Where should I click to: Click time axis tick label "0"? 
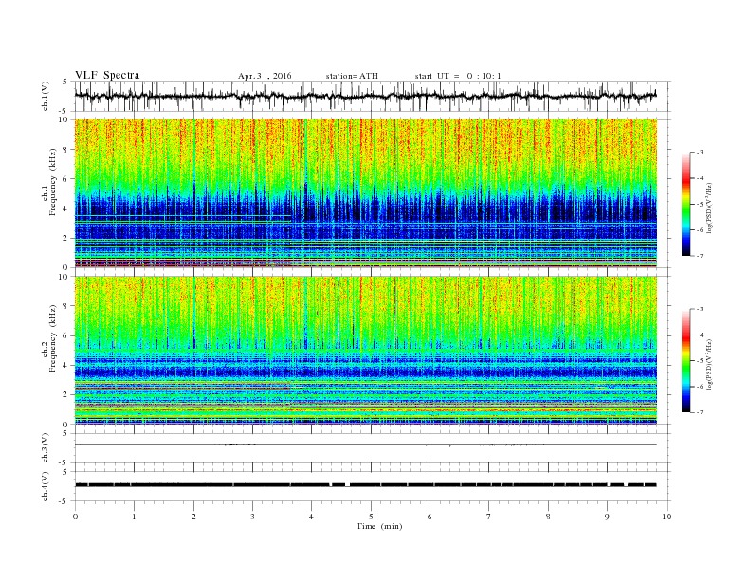[x=75, y=517]
